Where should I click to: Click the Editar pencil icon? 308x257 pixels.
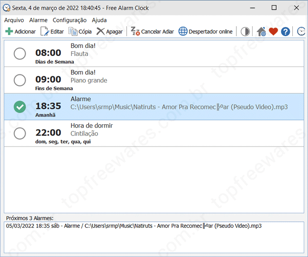click(45, 31)
